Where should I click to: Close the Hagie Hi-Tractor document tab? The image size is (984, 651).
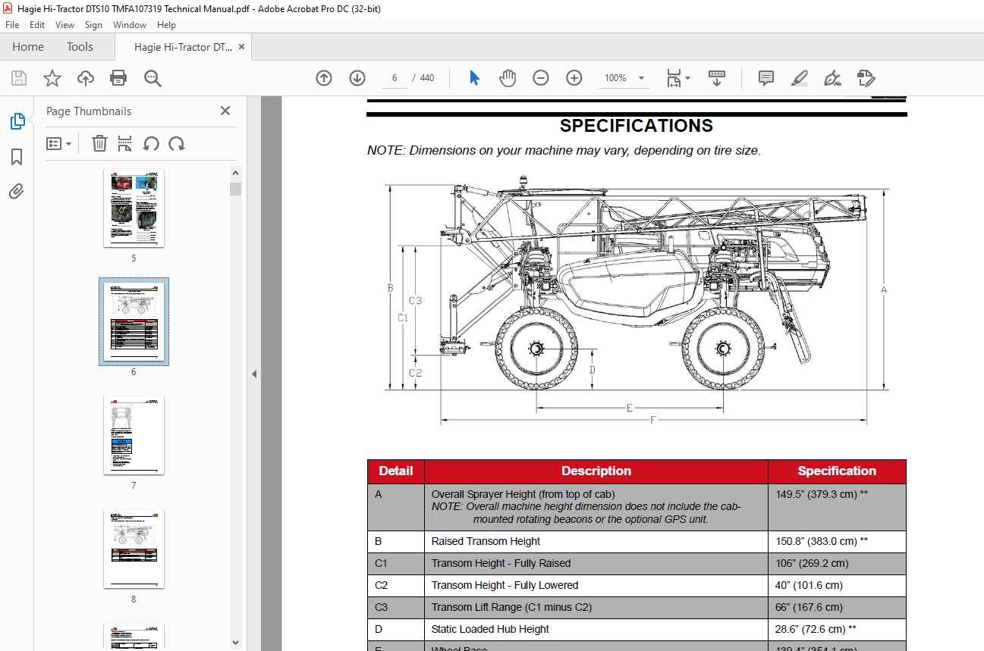(241, 47)
